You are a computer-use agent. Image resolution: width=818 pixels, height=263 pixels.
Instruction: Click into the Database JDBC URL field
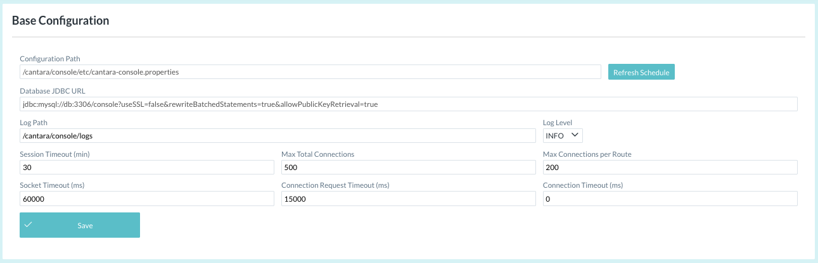[408, 104]
